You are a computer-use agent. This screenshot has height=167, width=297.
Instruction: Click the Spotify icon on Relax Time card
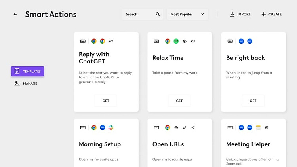176,41
